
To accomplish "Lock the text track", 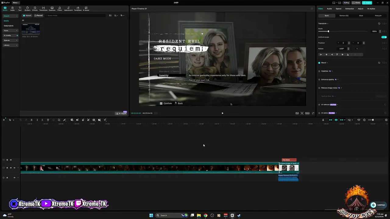I will pyautogui.click(x=7, y=160).
